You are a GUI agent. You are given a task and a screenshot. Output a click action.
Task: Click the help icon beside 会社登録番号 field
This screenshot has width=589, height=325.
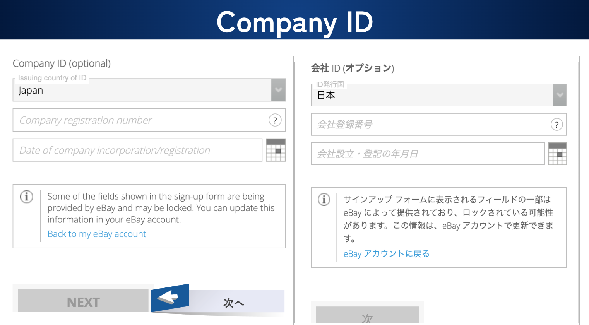pos(556,125)
